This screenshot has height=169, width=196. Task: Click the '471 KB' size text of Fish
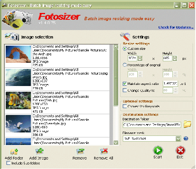[38, 112]
